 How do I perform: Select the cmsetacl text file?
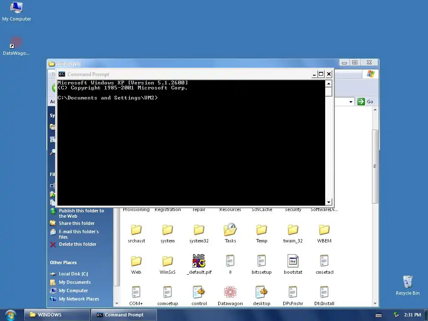324,264
